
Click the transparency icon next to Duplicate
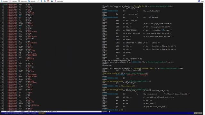(x=38, y=1)
